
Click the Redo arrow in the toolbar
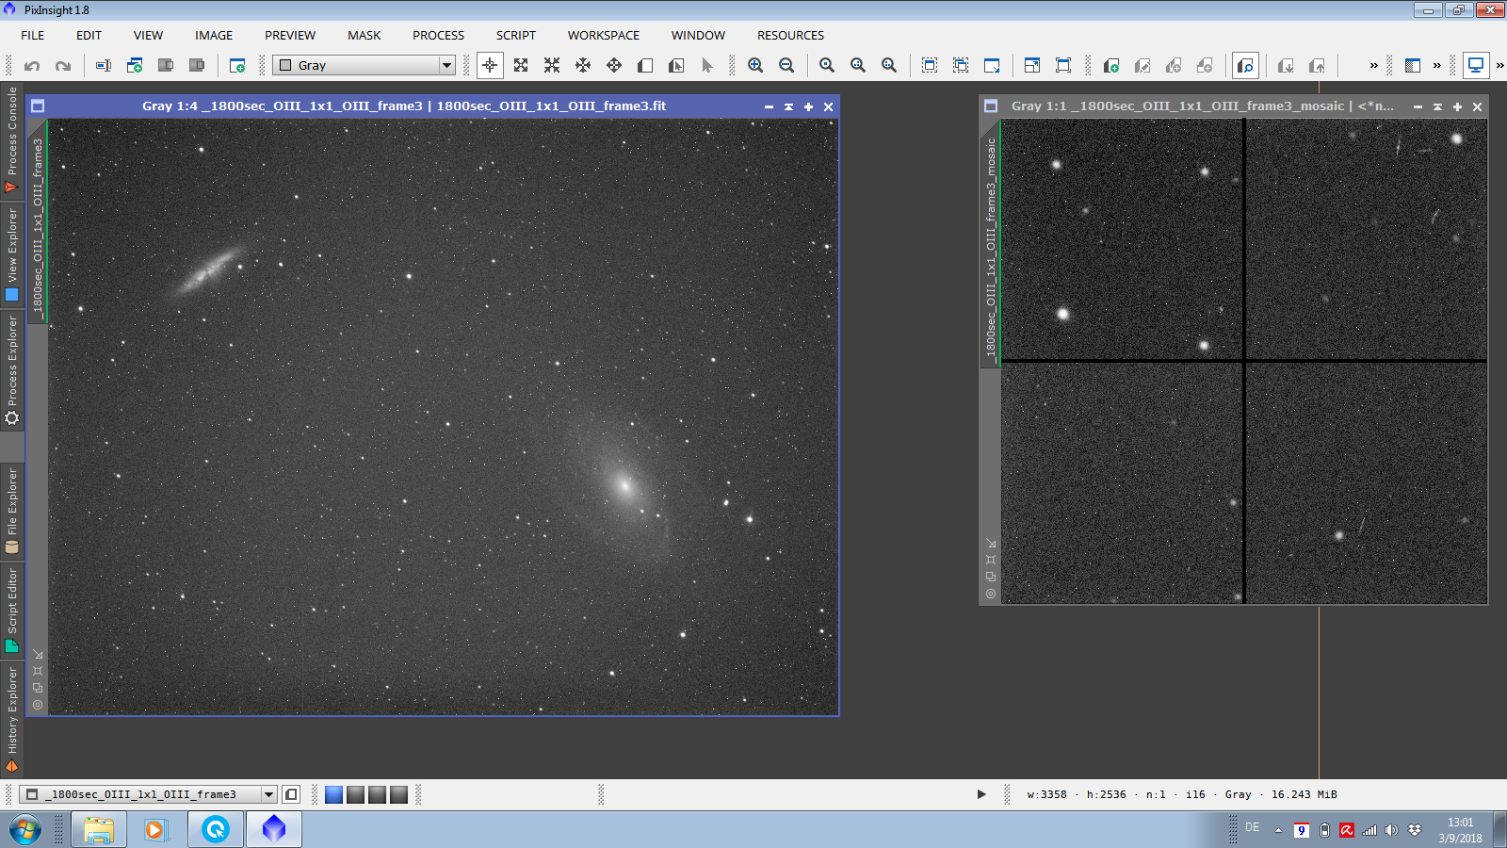point(63,66)
